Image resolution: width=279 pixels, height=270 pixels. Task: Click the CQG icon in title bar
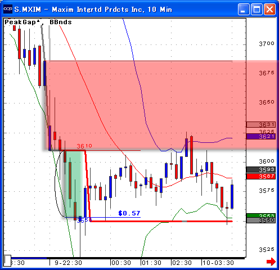tap(8, 8)
